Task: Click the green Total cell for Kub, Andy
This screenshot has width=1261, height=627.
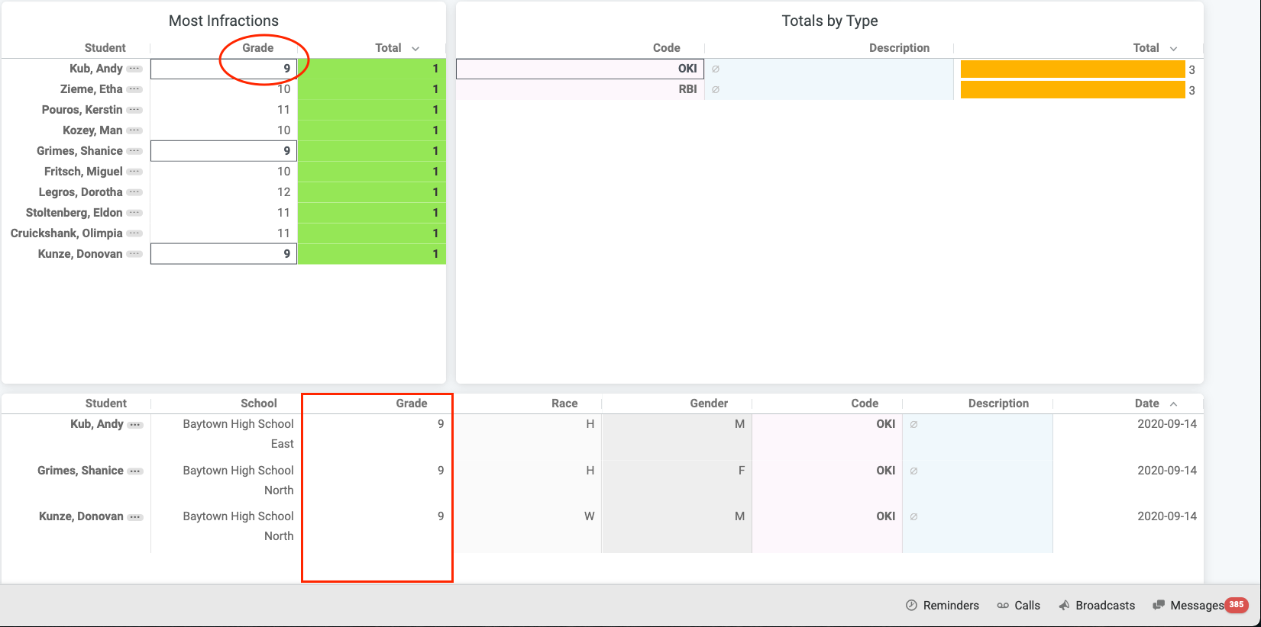Action: 371,69
